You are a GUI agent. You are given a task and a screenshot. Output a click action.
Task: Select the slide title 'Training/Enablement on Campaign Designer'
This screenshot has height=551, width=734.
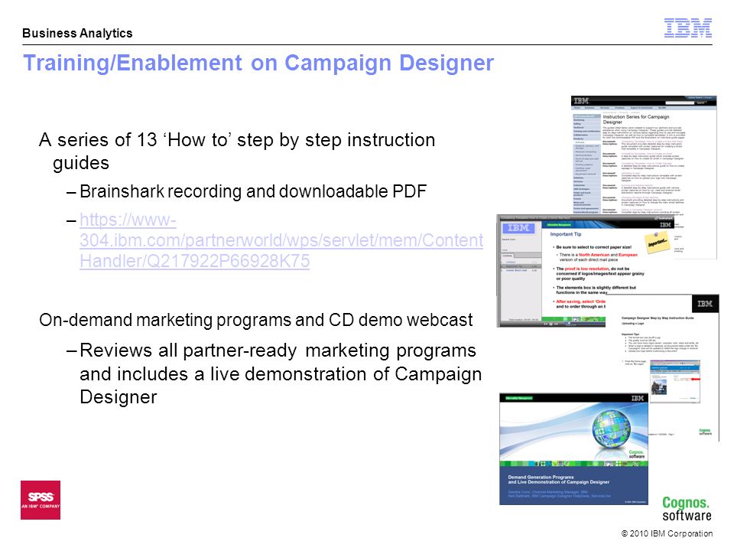[258, 63]
